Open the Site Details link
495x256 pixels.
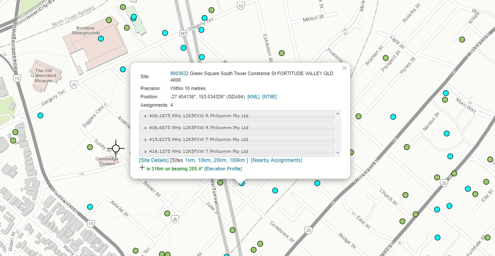pos(154,160)
